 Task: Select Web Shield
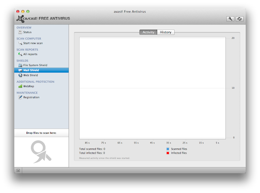30,75
